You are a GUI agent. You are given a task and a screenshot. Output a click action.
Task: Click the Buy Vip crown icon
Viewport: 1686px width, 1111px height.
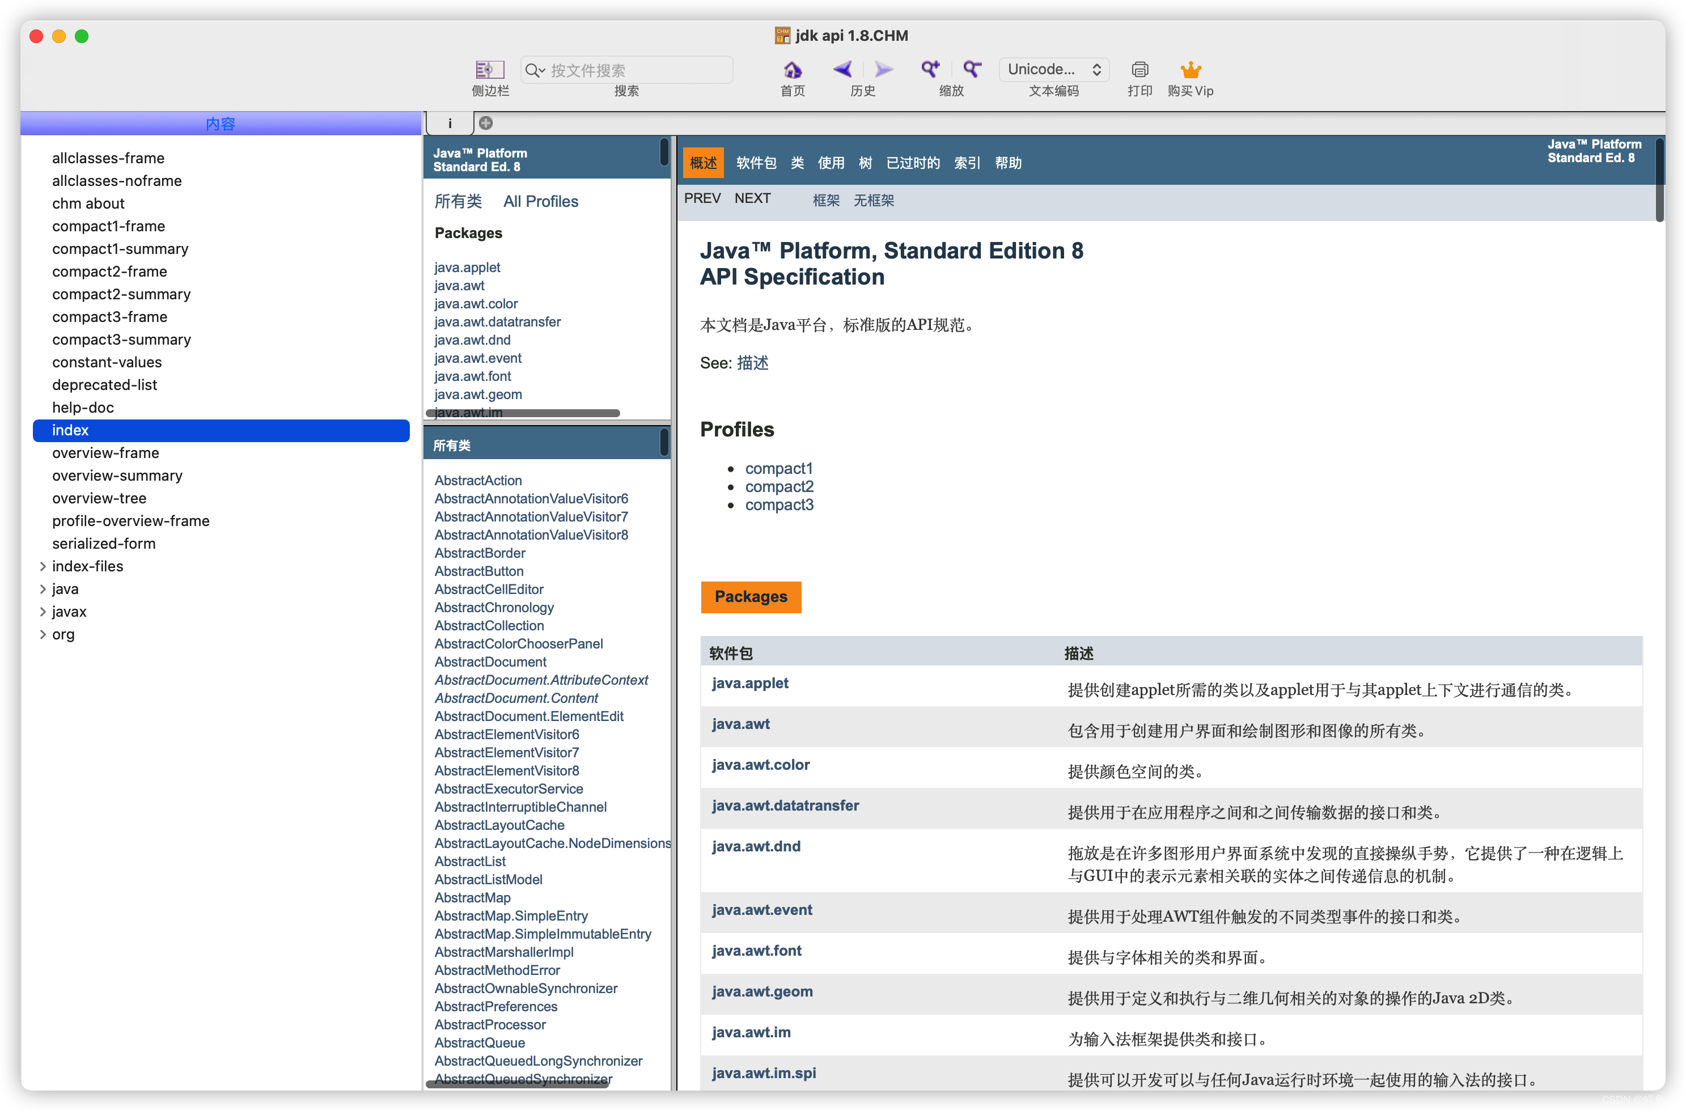pyautogui.click(x=1191, y=69)
